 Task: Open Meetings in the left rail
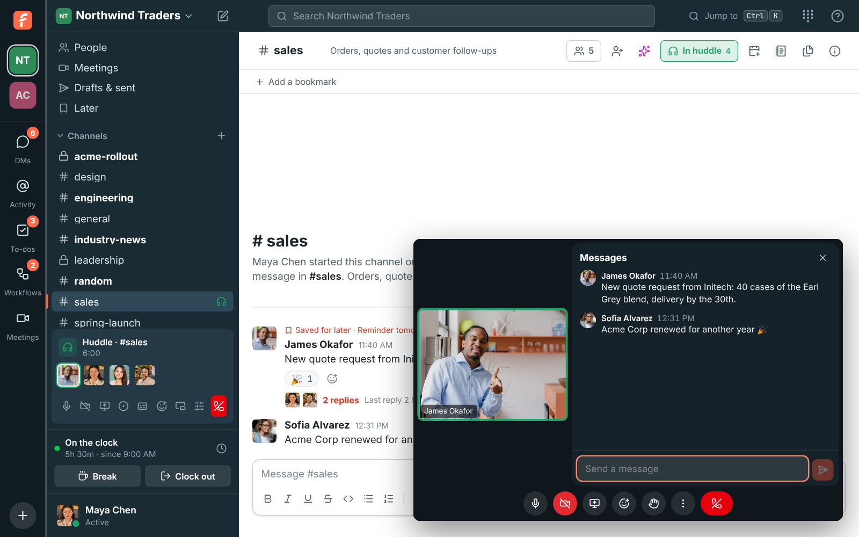click(x=23, y=325)
